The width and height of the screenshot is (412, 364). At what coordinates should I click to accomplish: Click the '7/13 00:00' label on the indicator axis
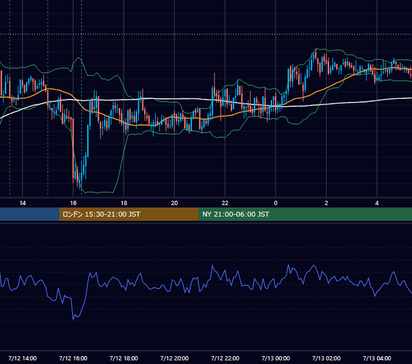(x=276, y=358)
